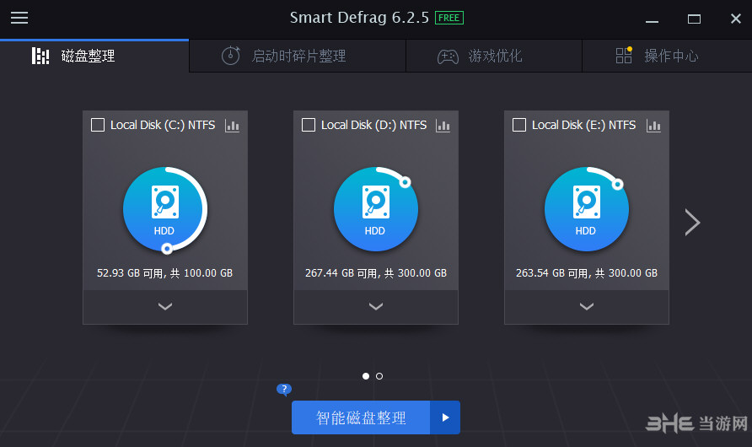Open fragmentation chart for Local Disk (E:)
Screen dimensions: 752x447
(653, 126)
